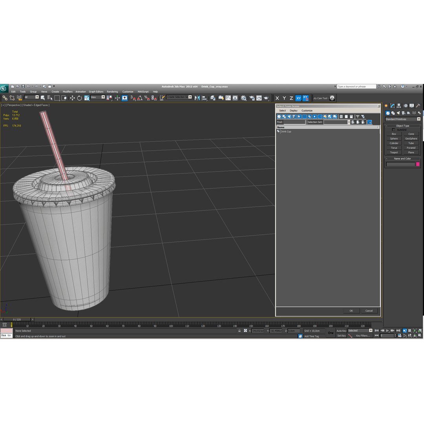Activate the Select and Rotate tool
Viewport: 424px width, 424px height.
(79, 98)
